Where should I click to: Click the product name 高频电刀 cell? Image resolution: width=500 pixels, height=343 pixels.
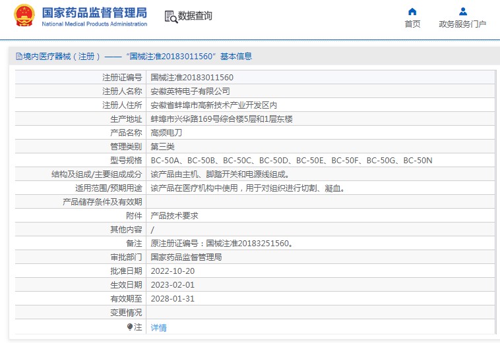coord(166,133)
